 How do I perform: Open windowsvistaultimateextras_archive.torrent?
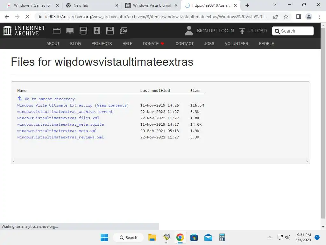pyautogui.click(x=65, y=112)
